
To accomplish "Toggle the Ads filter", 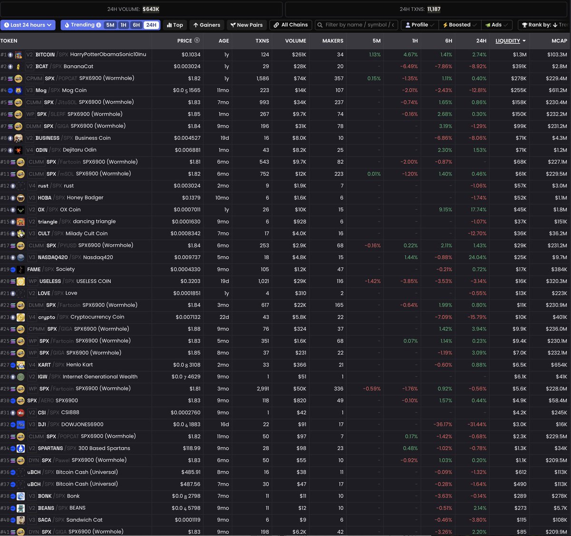I will tap(497, 25).
